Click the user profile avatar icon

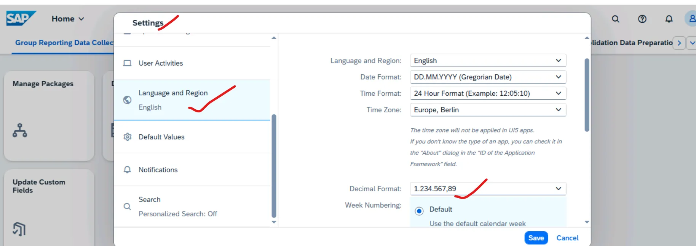(691, 19)
